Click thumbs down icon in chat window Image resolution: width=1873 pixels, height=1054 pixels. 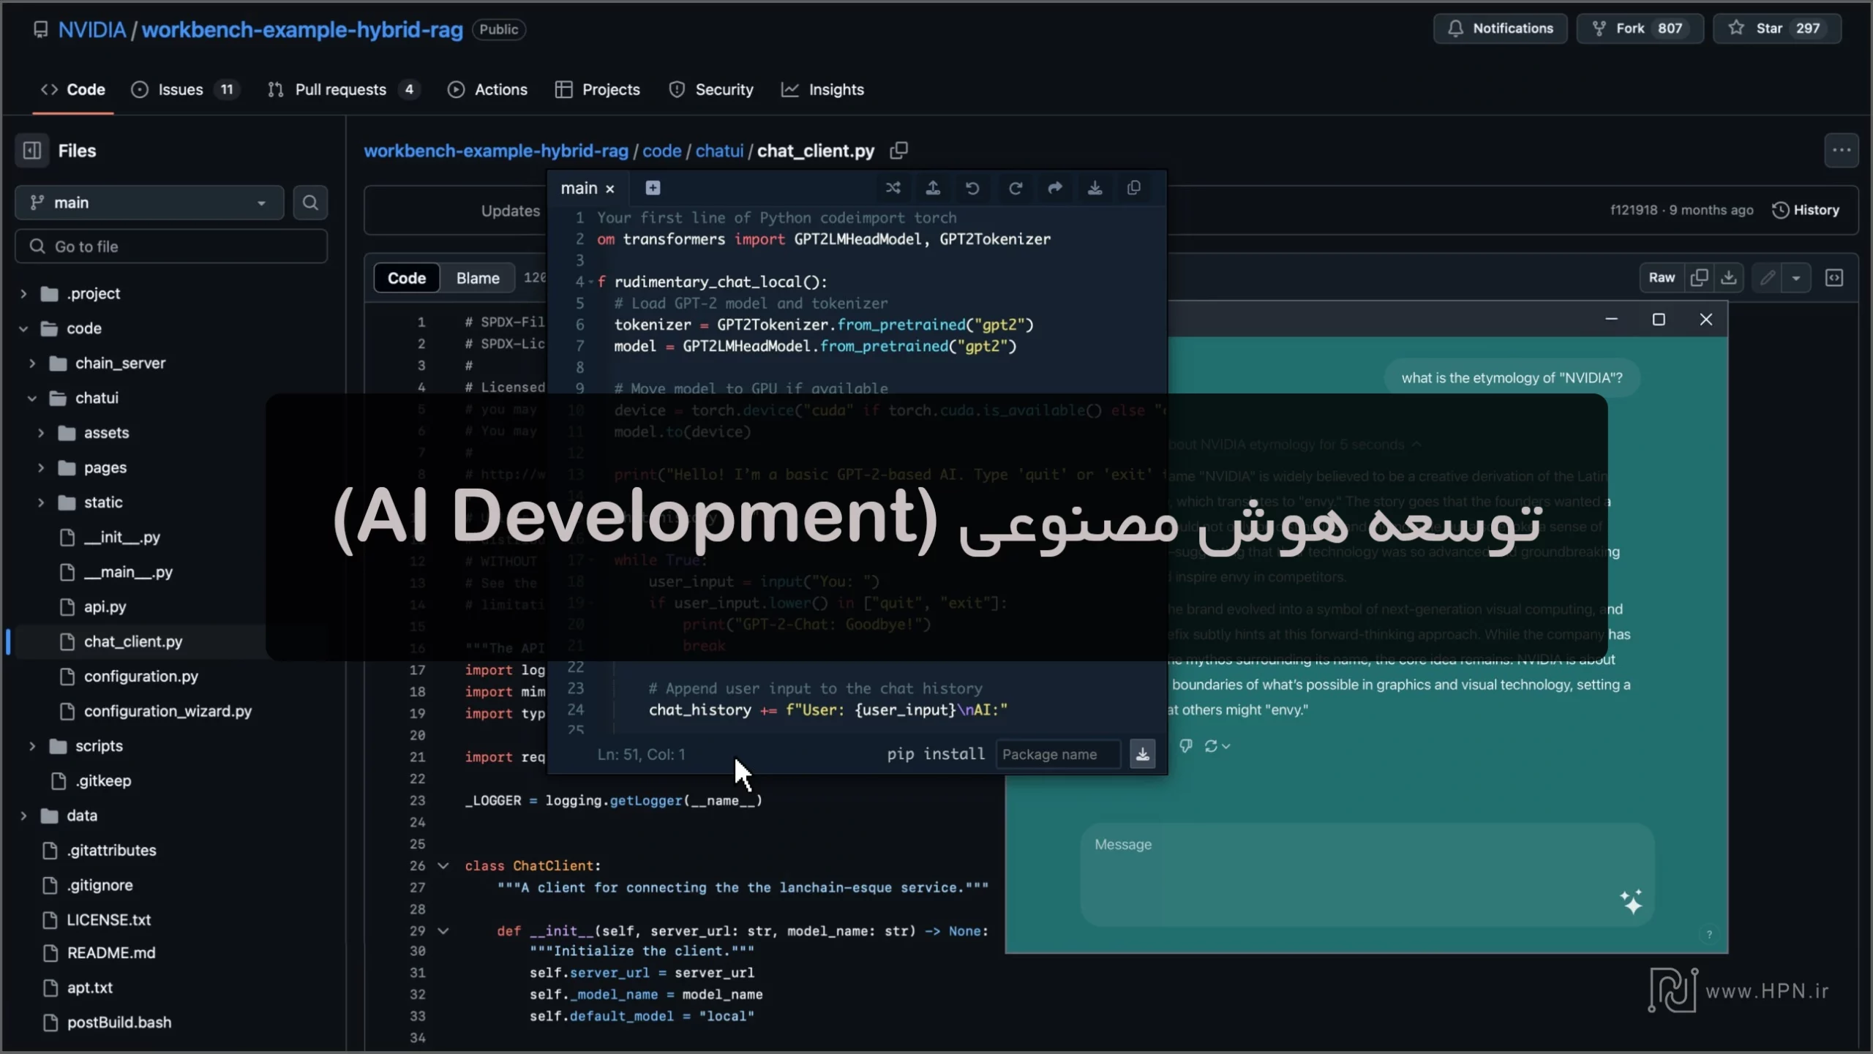pyautogui.click(x=1186, y=745)
